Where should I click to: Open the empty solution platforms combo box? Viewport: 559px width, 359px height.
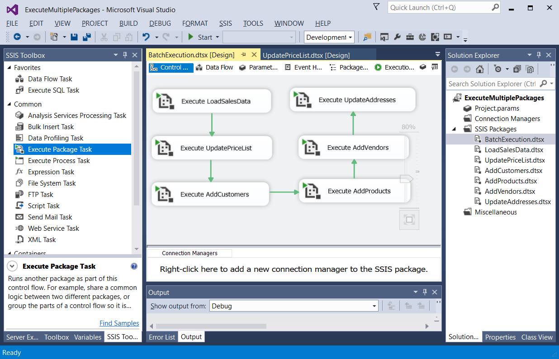(x=259, y=37)
